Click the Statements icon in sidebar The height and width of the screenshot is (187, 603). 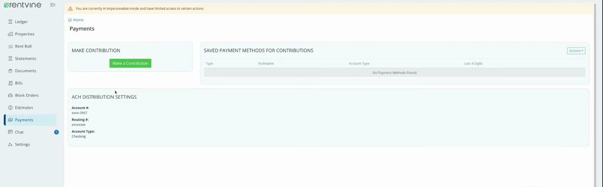(x=10, y=59)
